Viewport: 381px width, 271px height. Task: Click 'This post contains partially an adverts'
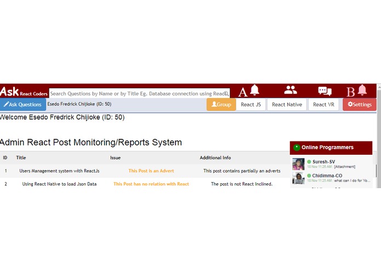coord(242,171)
